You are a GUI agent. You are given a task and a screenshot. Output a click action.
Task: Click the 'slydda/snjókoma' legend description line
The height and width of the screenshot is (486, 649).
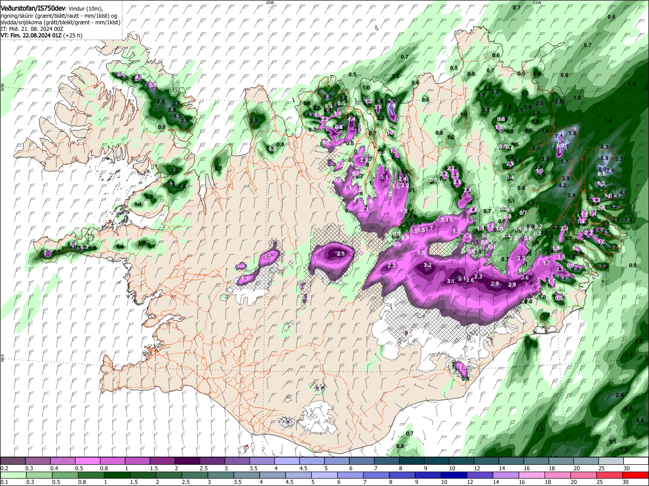click(60, 22)
